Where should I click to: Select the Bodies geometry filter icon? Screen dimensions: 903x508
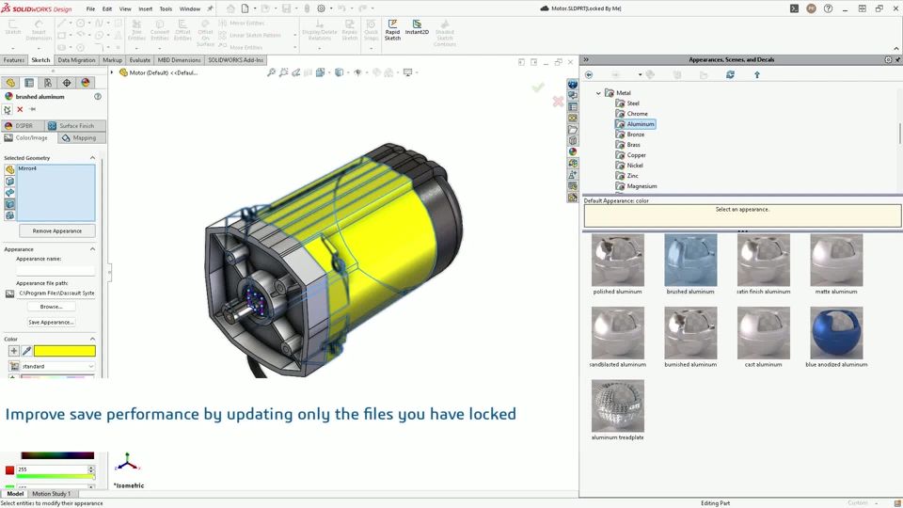click(9, 204)
